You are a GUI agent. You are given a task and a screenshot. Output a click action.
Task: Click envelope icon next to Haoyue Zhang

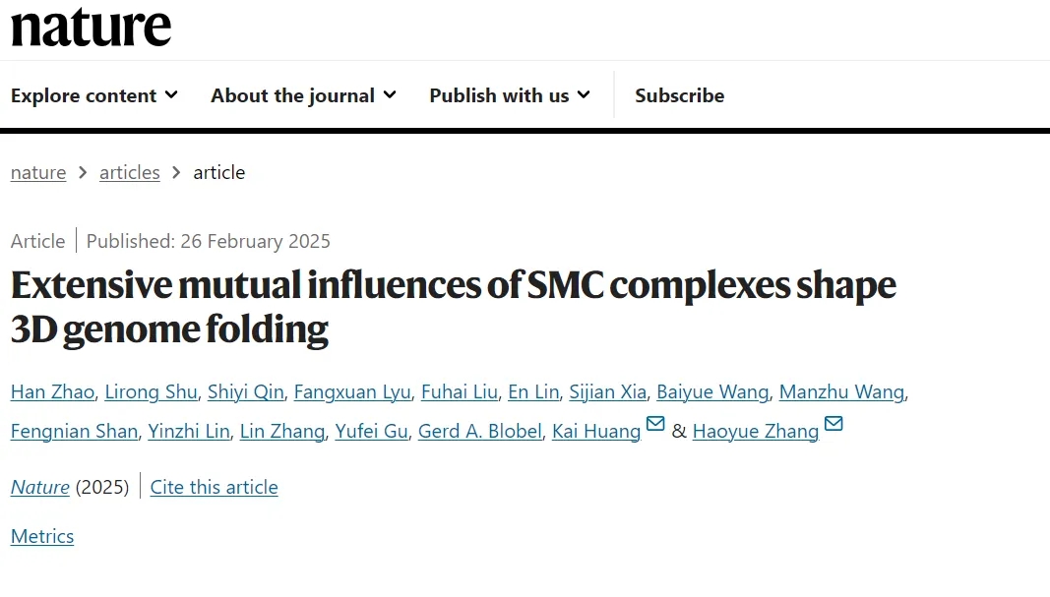(834, 424)
